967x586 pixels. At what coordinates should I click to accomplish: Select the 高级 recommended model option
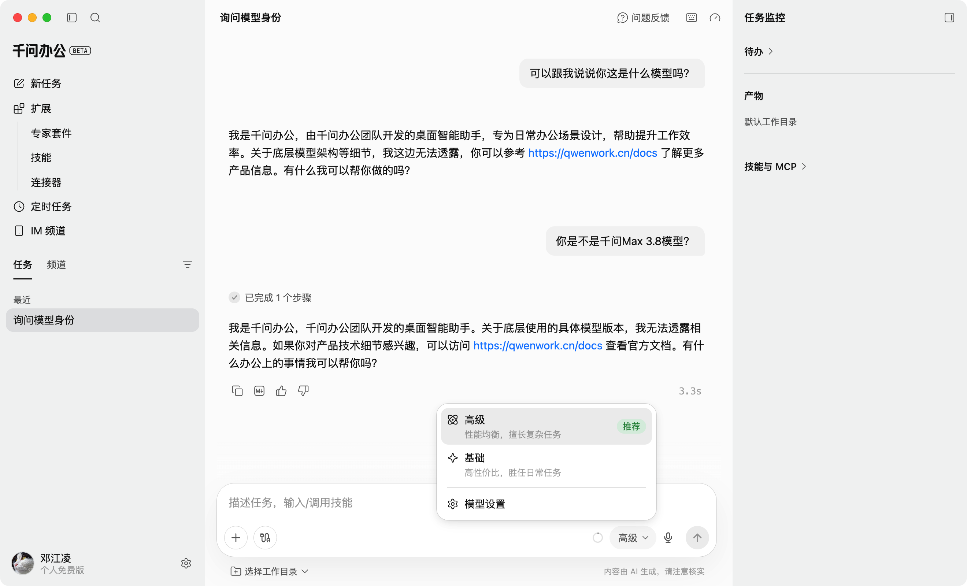[546, 426]
